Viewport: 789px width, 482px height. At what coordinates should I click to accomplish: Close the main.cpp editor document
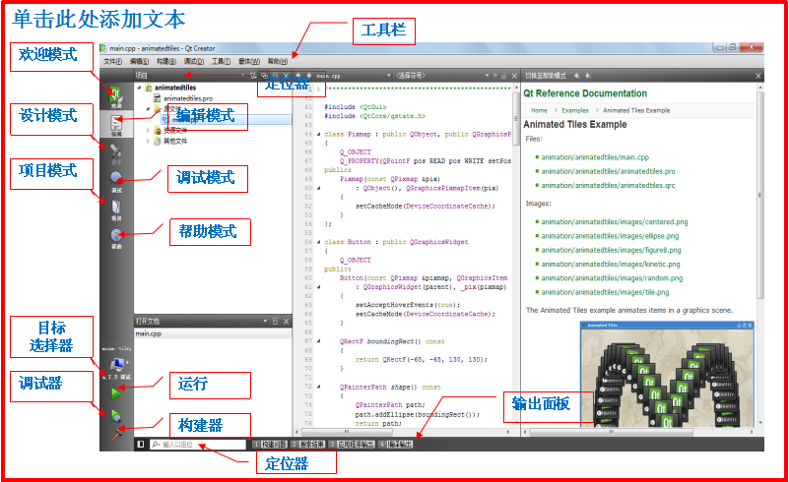(x=514, y=76)
